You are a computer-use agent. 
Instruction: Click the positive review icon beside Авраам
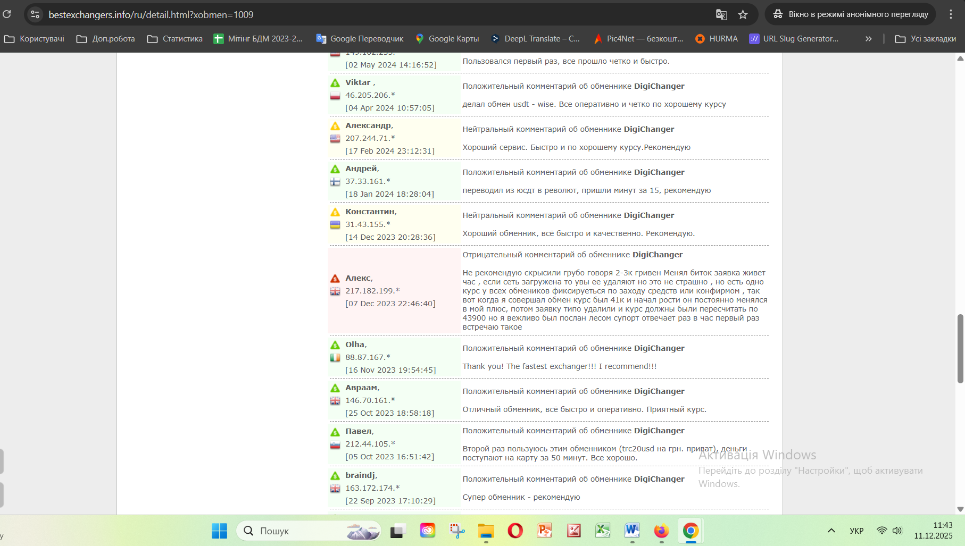(x=335, y=388)
